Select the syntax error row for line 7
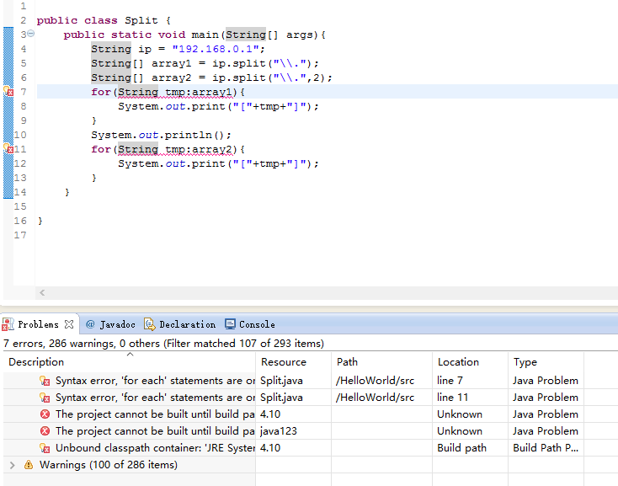 293,381
